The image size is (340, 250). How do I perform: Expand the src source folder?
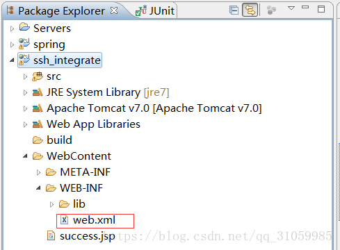click(x=25, y=76)
